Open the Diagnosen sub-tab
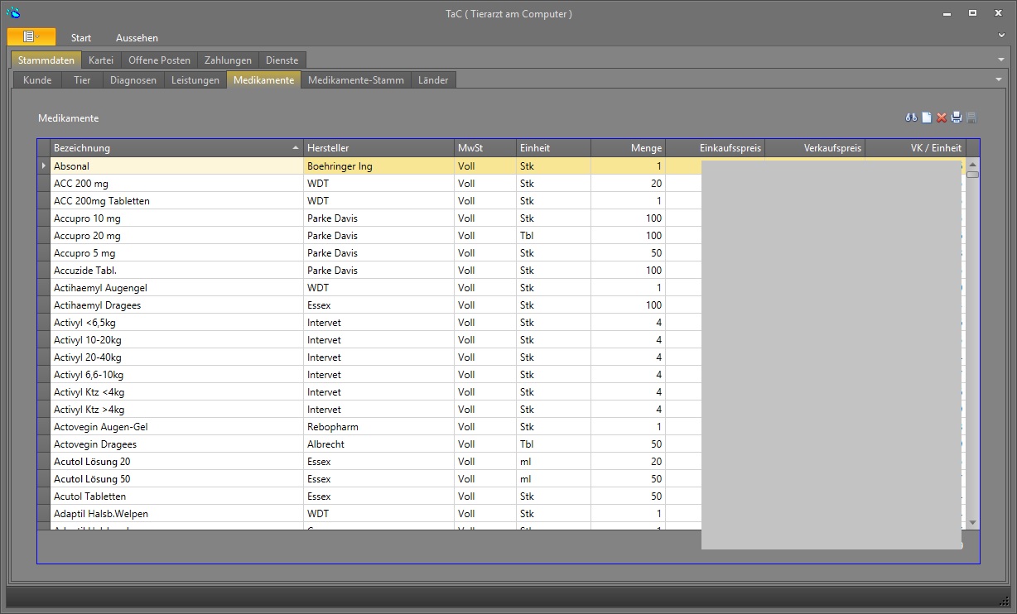This screenshot has height=614, width=1017. 133,80
